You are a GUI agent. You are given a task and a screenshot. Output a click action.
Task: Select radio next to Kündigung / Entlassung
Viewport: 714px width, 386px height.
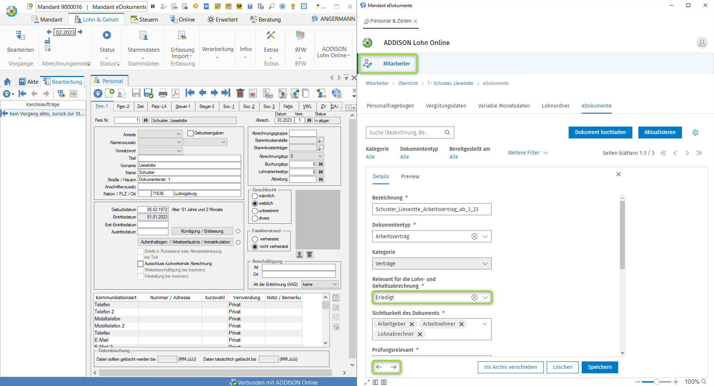(238, 231)
